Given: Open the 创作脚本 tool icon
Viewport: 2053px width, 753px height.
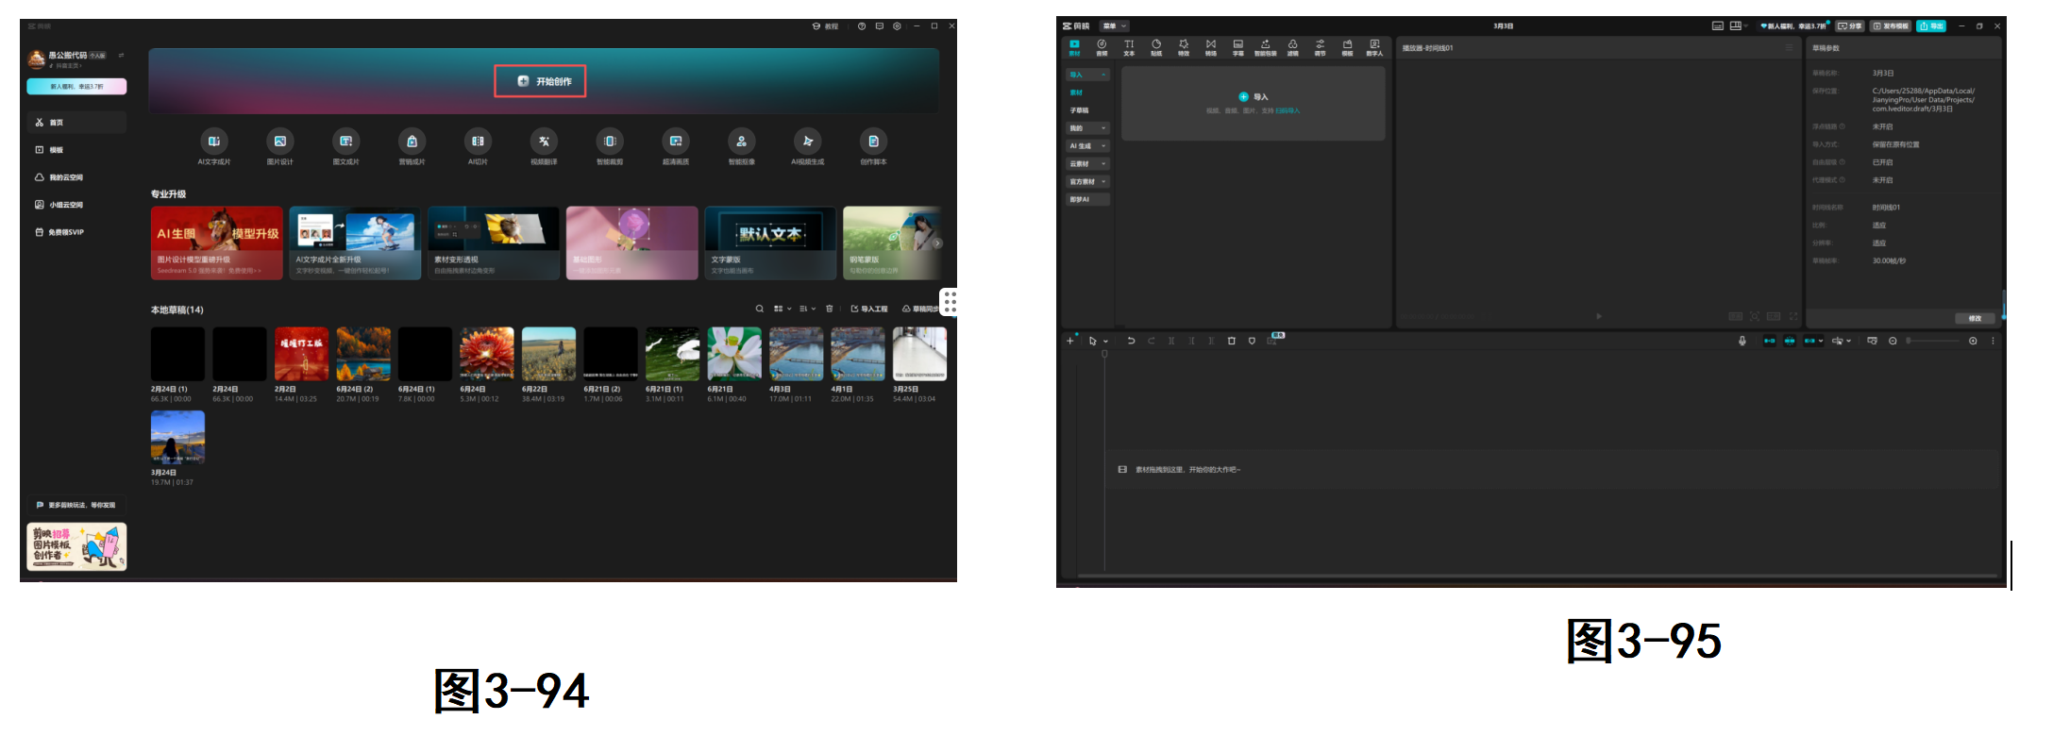Looking at the screenshot, I should (873, 142).
